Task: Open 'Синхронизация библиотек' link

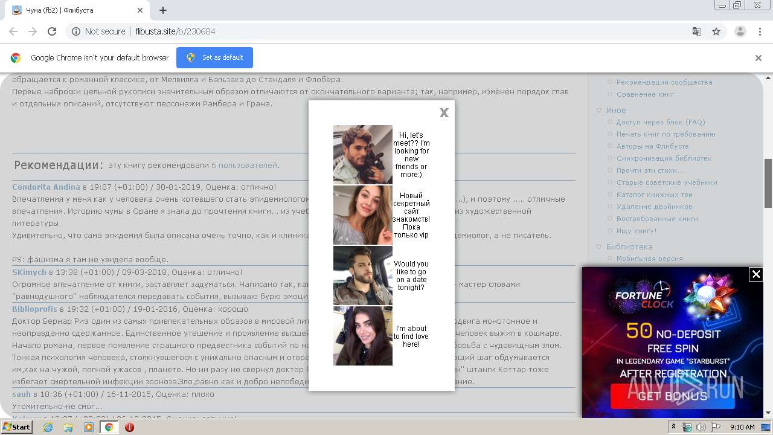Action: [664, 158]
